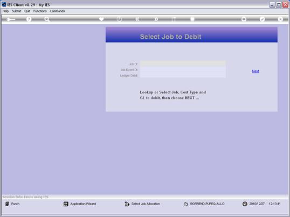290x217 pixels.
Task: Click the double left arrow icon
Action: (x=137, y=19)
